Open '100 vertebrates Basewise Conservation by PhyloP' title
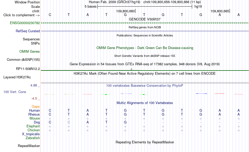Viewport: 249px width, 152px height. (145, 86)
